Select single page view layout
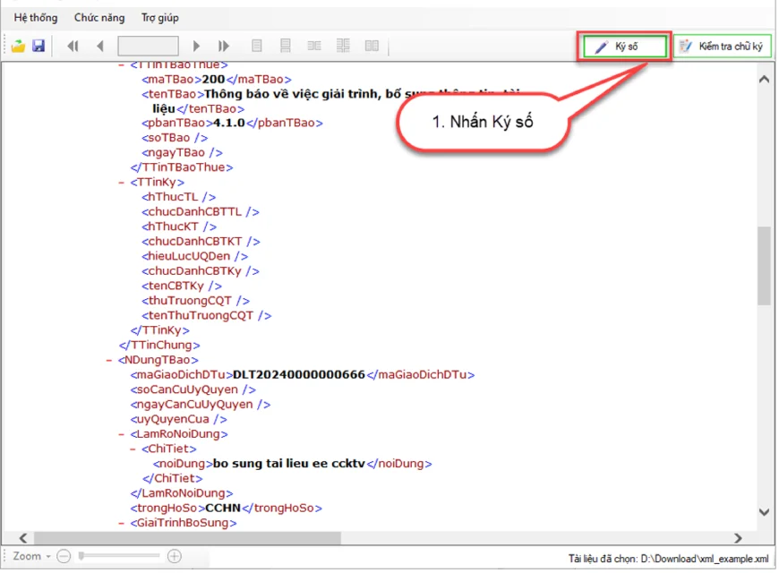The width and height of the screenshot is (779, 573). coord(257,47)
